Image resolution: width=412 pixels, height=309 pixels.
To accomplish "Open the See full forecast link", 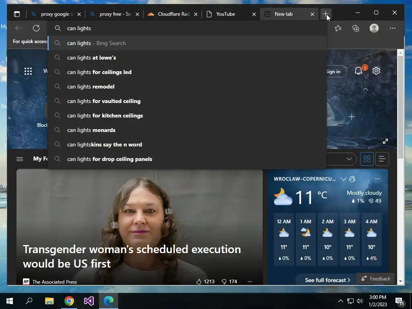I will (x=328, y=280).
